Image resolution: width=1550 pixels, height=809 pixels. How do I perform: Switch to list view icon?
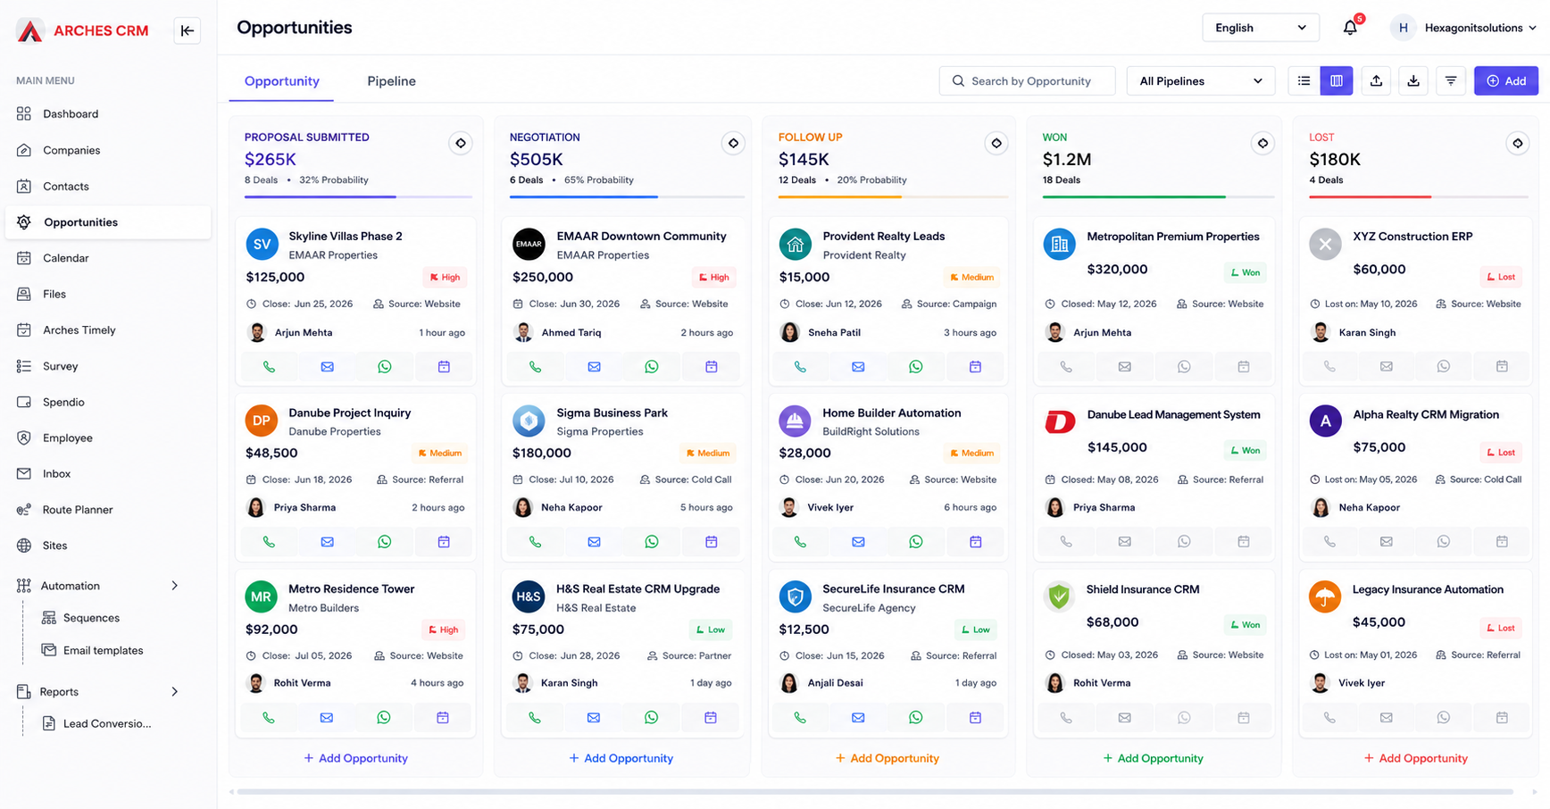click(x=1304, y=81)
